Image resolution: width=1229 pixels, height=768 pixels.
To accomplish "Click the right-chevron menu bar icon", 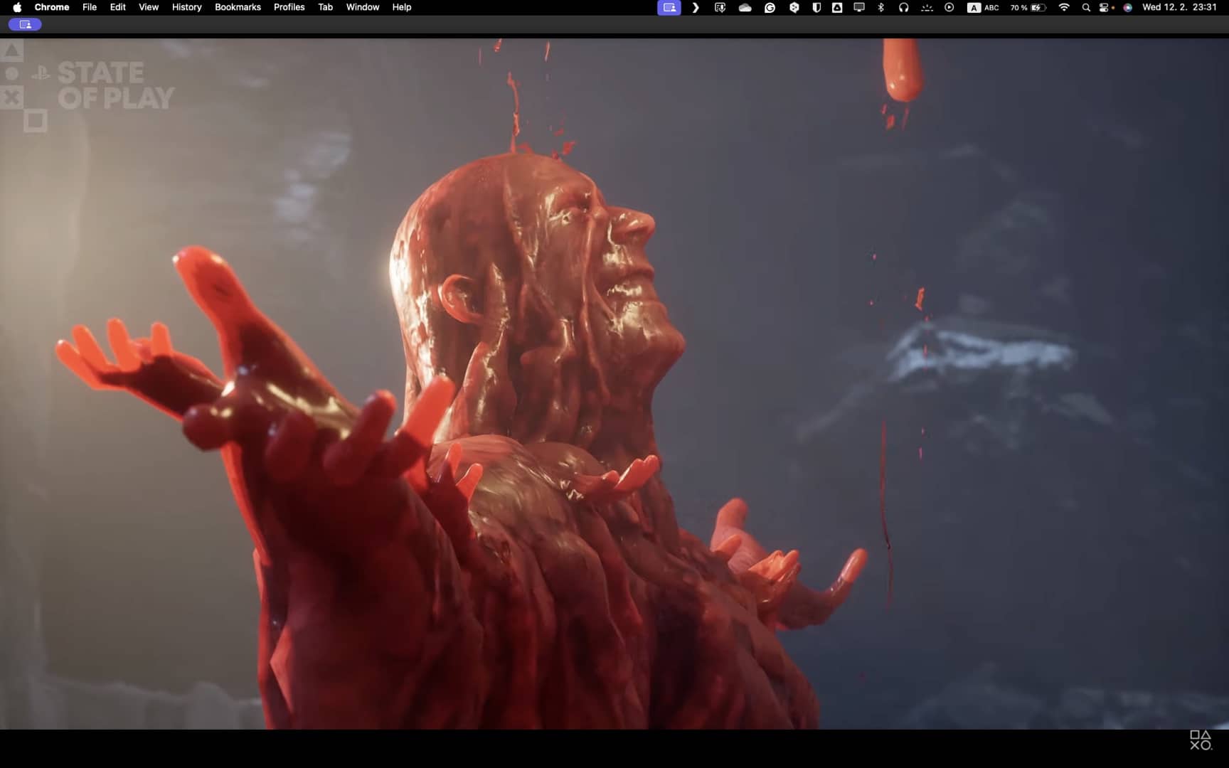I will coord(696,7).
